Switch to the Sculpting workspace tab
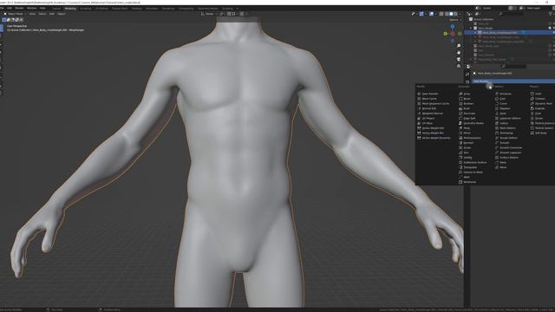Viewport: 555px width, 312px height. tap(85, 8)
